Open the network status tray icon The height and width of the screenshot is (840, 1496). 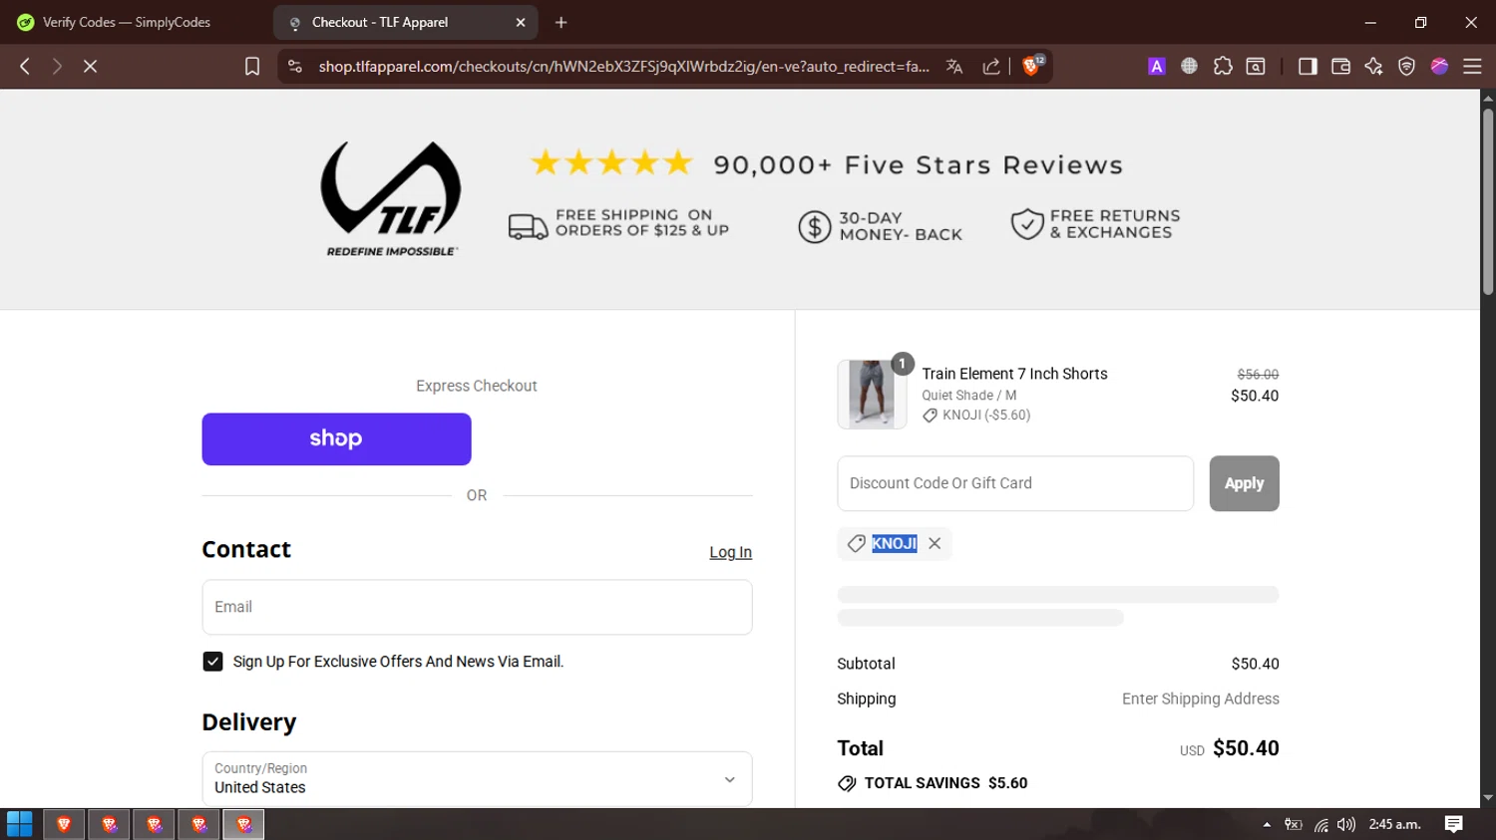(1320, 824)
